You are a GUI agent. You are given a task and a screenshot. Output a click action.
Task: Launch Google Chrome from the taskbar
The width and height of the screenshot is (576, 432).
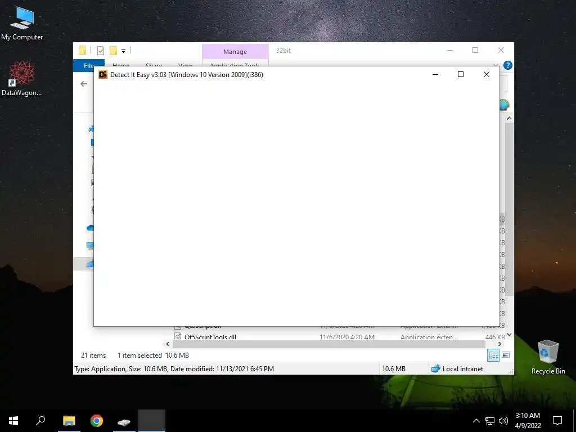97,421
